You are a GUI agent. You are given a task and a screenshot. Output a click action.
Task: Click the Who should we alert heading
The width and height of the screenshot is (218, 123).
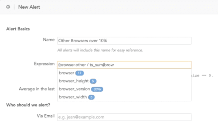[28, 105]
